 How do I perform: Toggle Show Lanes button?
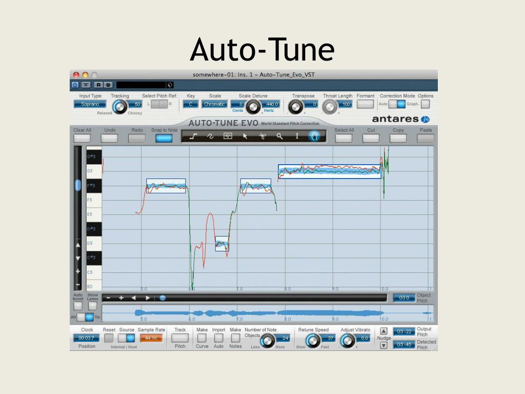pyautogui.click(x=92, y=306)
